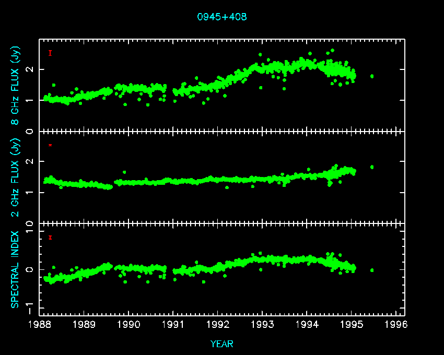Screen dimensions: 444x355
Task: Click the SPECTRAL INDEX axis label
Action: pos(16,269)
